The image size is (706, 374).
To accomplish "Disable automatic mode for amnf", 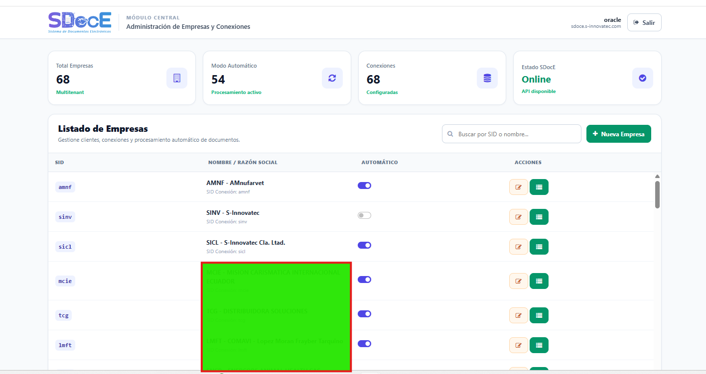I will click(364, 186).
